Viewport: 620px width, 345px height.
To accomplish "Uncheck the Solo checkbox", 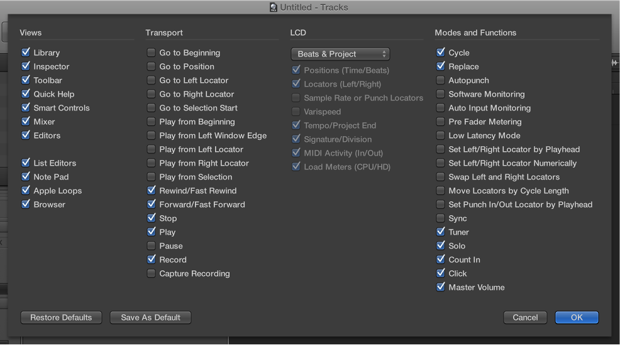I will point(441,246).
